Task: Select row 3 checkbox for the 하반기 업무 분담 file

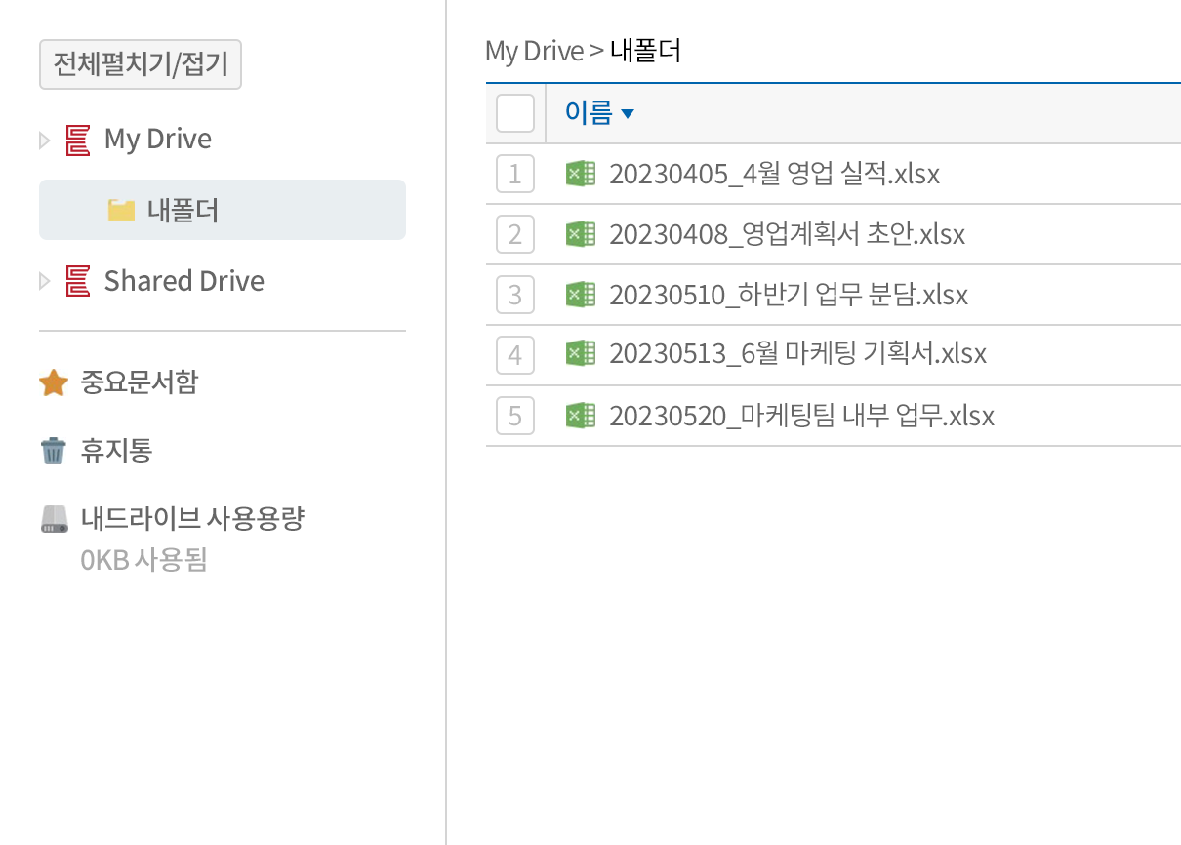Action: click(x=515, y=294)
